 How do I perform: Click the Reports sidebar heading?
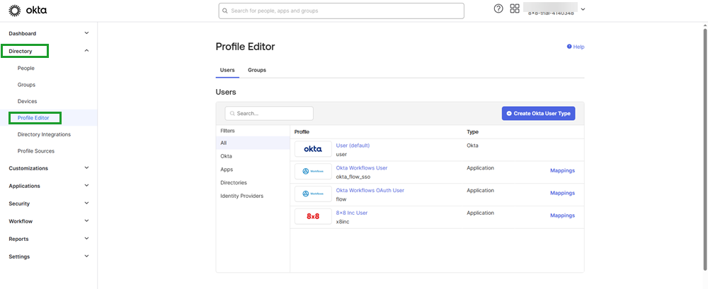tap(19, 239)
